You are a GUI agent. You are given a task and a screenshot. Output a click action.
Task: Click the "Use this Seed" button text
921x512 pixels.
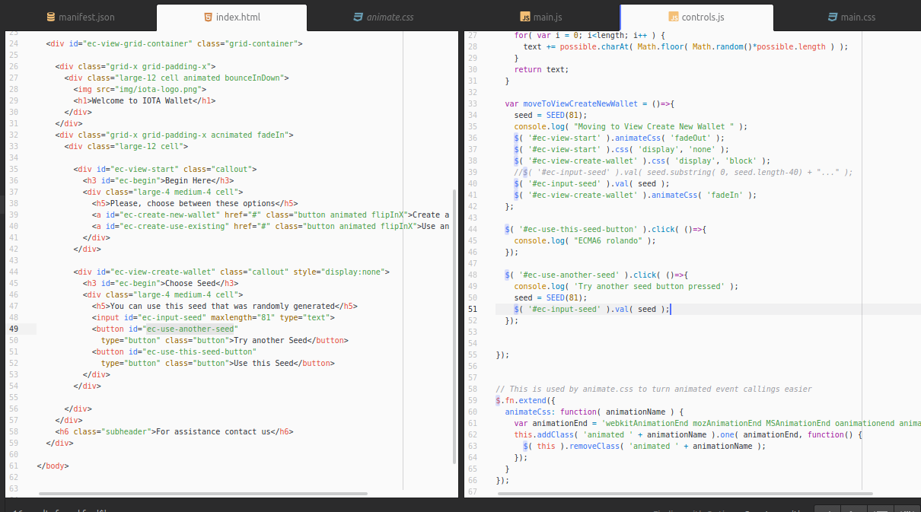tap(263, 363)
